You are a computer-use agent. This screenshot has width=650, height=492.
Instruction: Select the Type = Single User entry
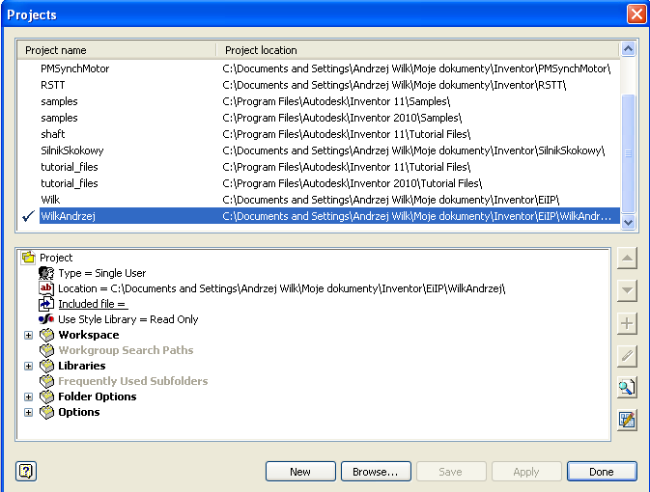(102, 273)
